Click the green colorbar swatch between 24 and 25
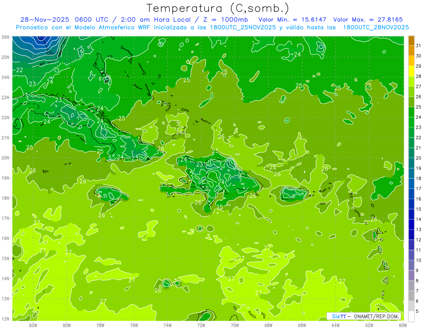This screenshot has height=330, width=428. (x=411, y=112)
